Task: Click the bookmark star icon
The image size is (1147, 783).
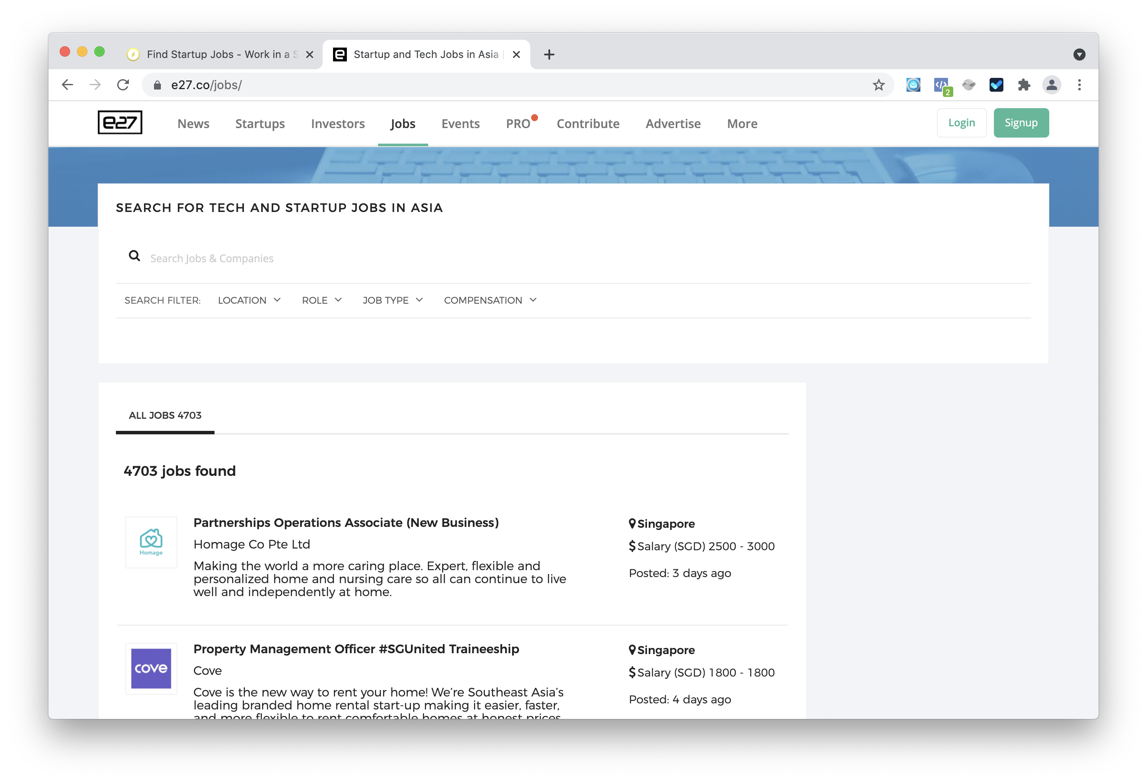Action: (878, 85)
